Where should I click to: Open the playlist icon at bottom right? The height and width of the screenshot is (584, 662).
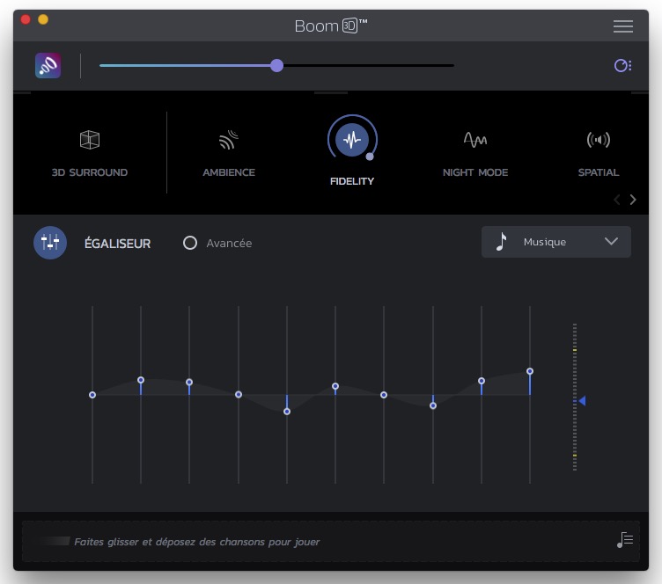point(625,540)
